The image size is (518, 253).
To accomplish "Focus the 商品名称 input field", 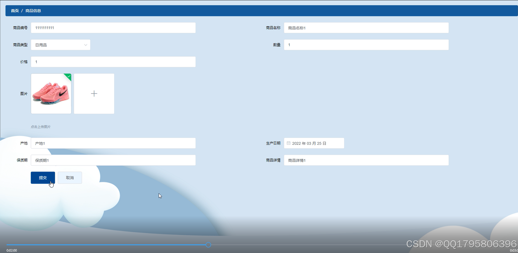I will (366, 28).
